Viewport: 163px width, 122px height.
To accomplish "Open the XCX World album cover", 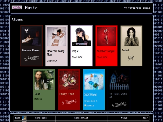I will pos(94,80).
